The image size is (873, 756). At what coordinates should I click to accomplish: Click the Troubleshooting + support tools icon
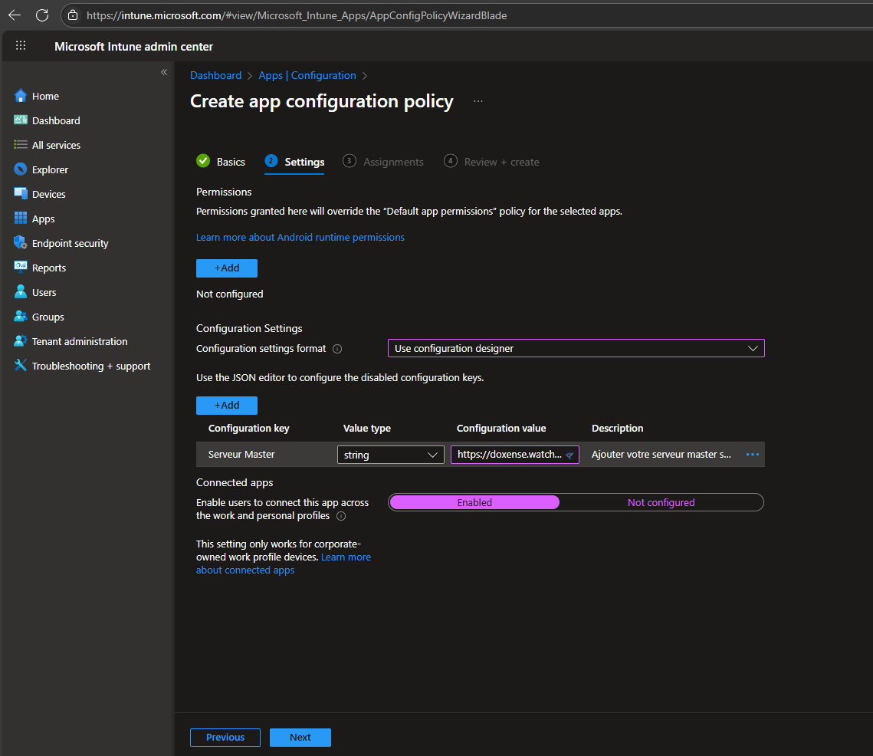click(21, 366)
